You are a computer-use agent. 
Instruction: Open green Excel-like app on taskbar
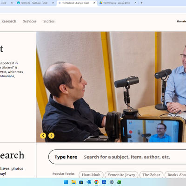tap(119, 182)
